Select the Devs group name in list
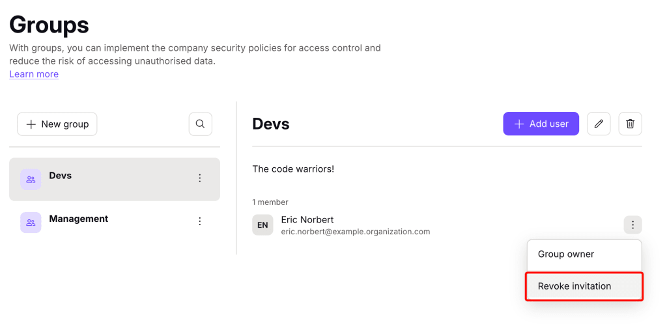The height and width of the screenshot is (324, 667). (x=61, y=176)
